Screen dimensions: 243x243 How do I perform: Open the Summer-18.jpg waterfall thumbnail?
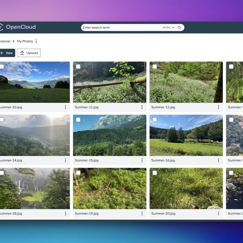click(x=35, y=188)
